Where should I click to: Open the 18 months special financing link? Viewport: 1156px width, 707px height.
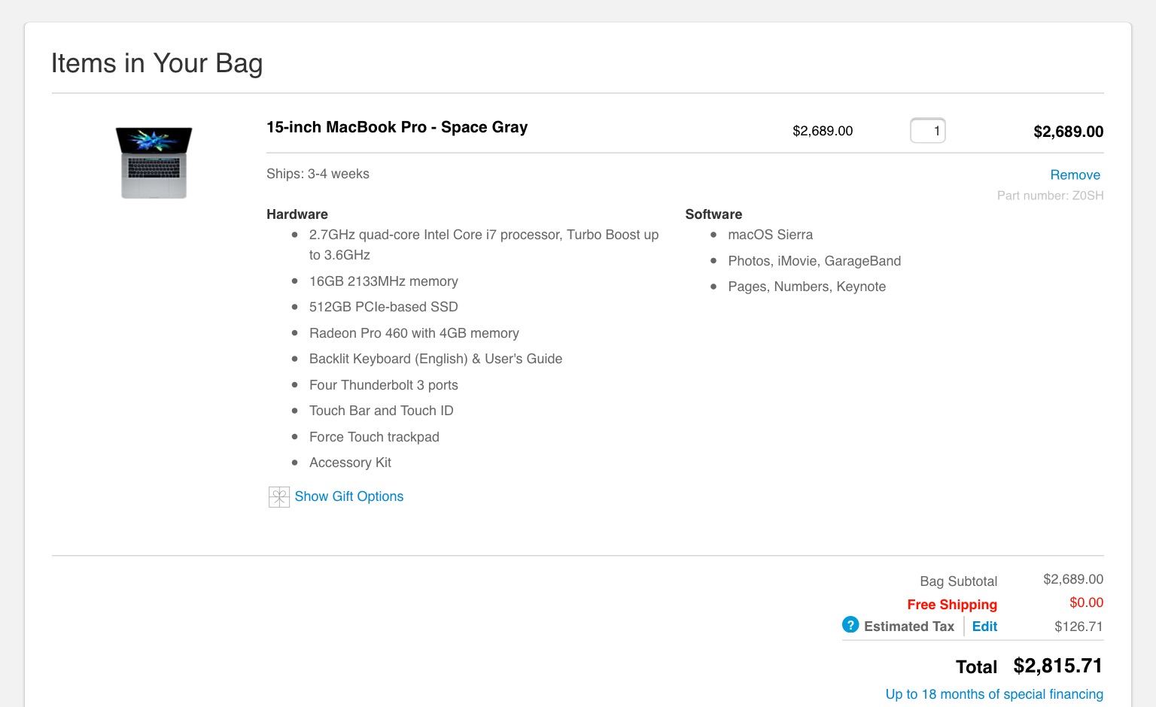click(993, 694)
